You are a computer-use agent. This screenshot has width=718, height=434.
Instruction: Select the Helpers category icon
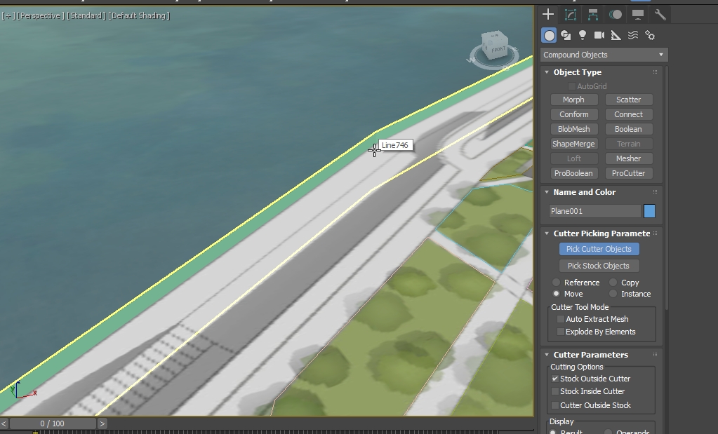616,35
